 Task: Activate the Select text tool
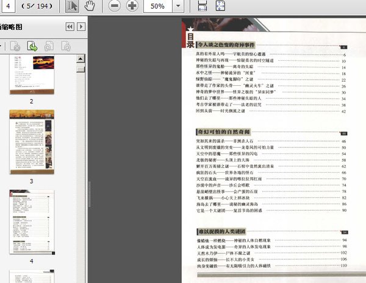[72, 6]
